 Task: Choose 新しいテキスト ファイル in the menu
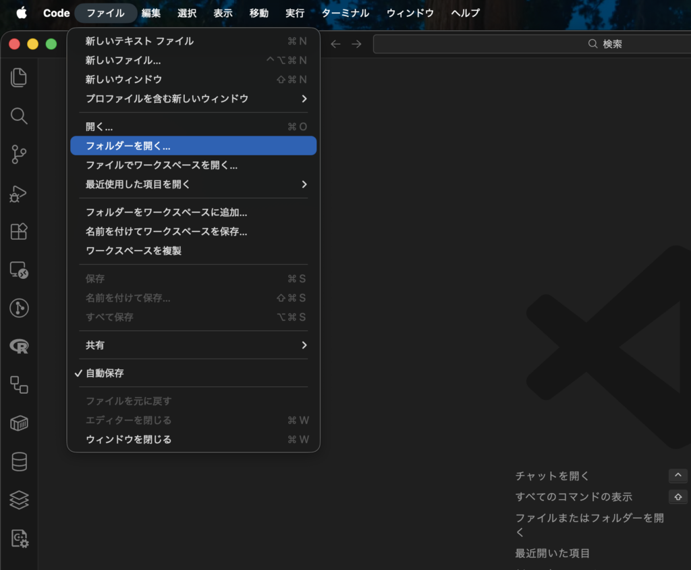(140, 41)
